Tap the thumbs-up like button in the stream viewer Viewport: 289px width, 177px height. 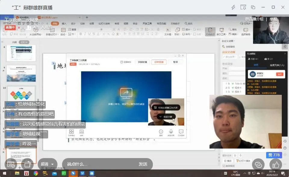[x=276, y=165]
